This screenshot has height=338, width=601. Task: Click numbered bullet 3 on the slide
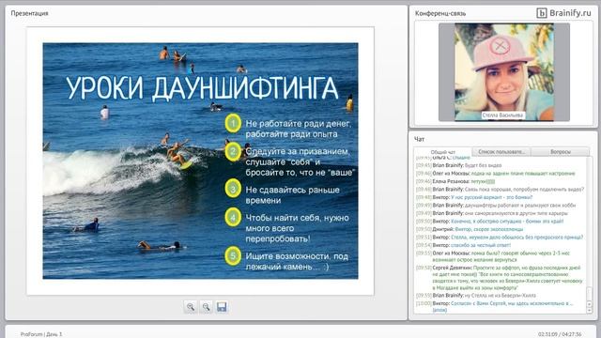pos(233,189)
